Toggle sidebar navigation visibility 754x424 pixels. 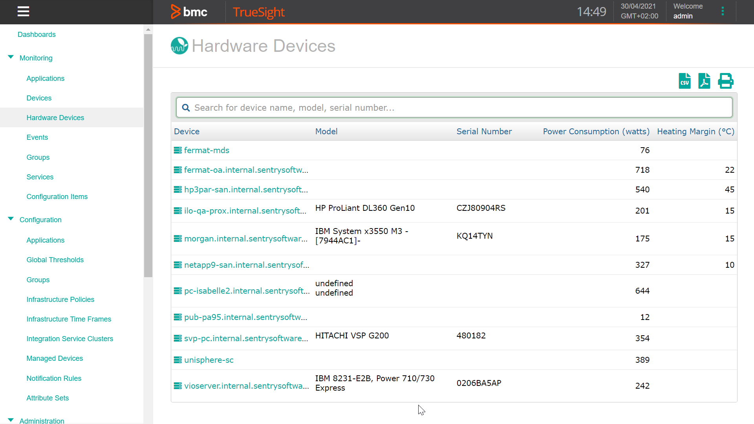[23, 11]
